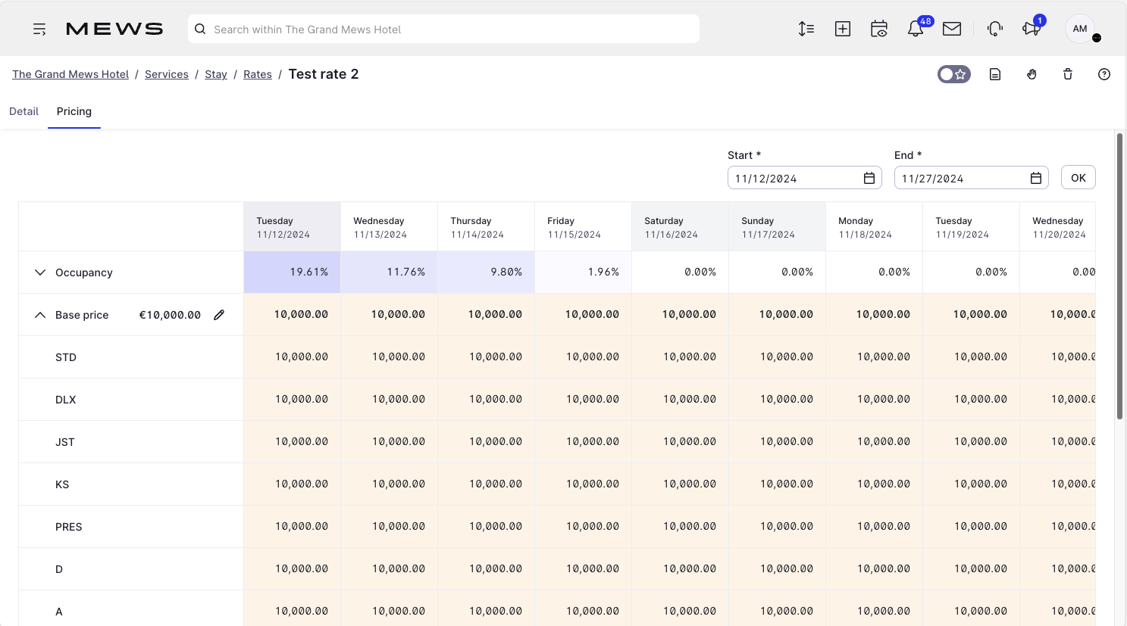Edit the base price using the pencil icon
The width and height of the screenshot is (1127, 626).
[x=219, y=315]
